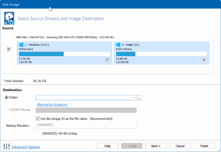Click the {IMAGEID}-00-00.mrimg filename preview

click(x=59, y=133)
